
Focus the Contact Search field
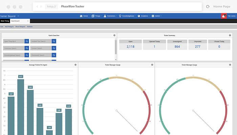41,48
